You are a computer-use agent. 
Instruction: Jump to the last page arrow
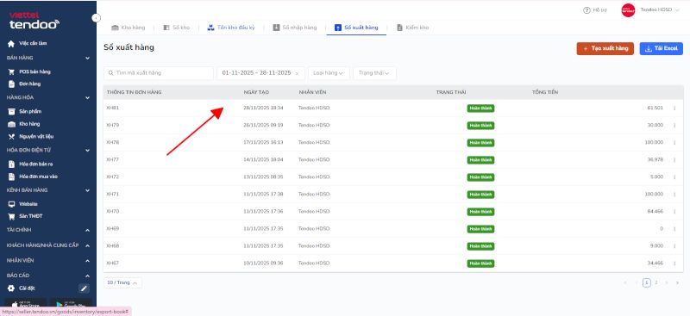pyautogui.click(x=677, y=282)
